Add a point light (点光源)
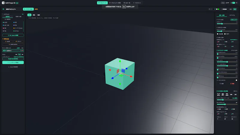The image size is (240, 135). coord(8,41)
